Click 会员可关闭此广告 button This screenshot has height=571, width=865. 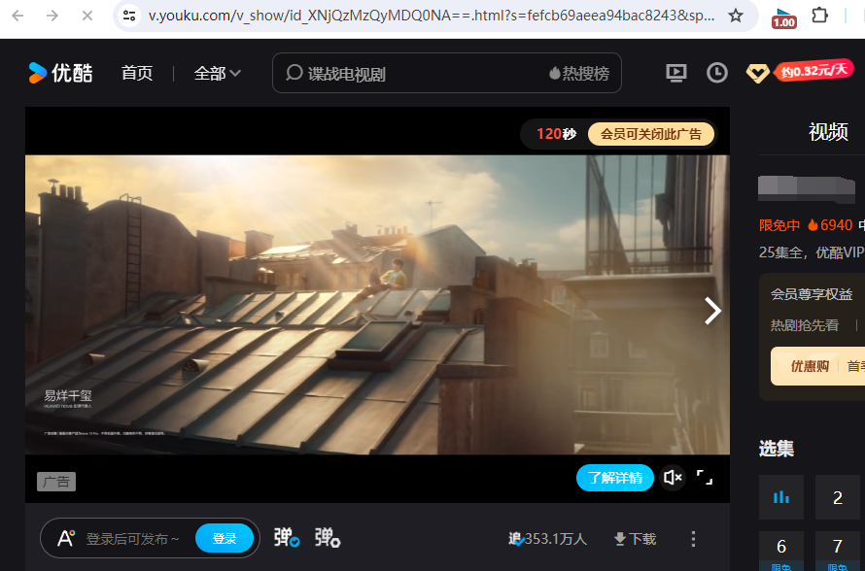(x=651, y=134)
